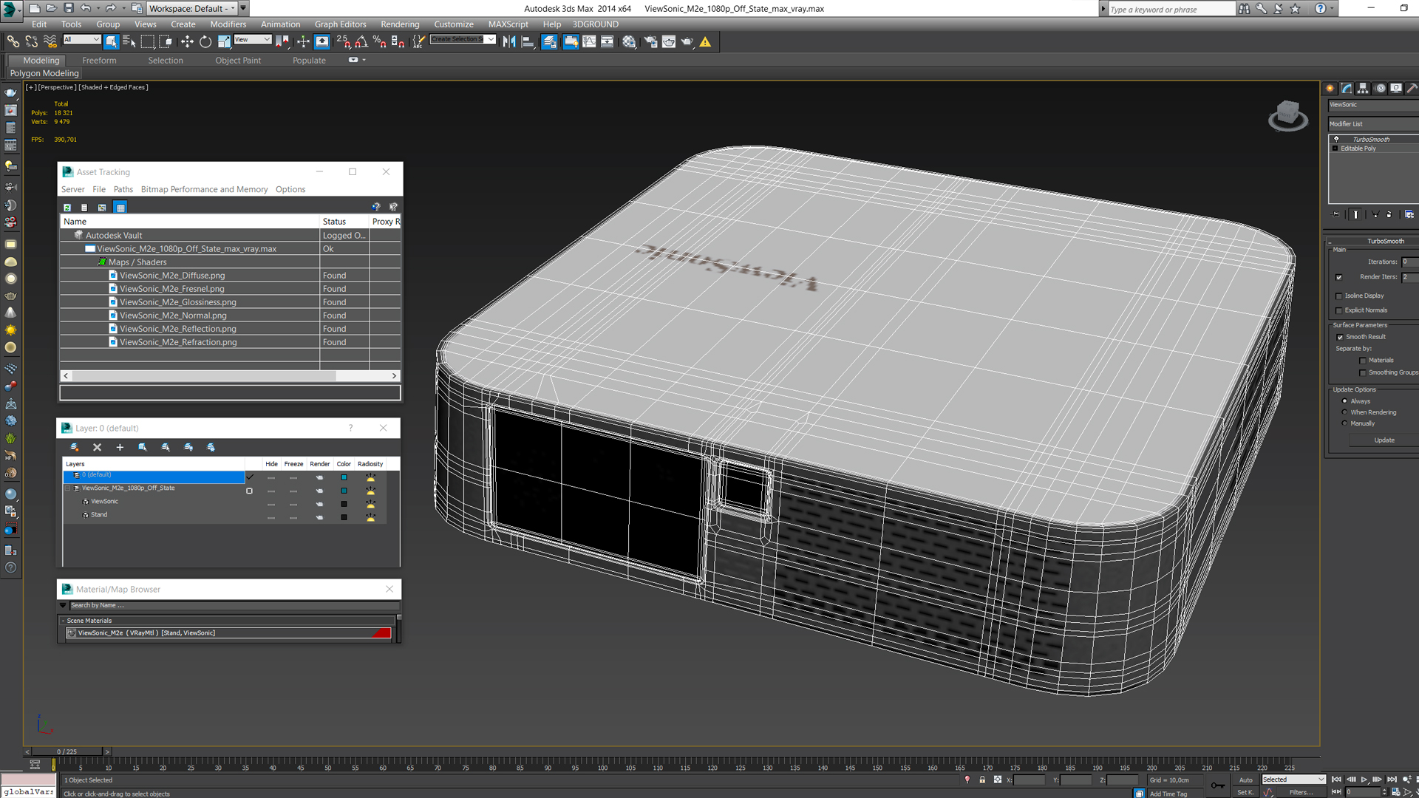This screenshot has height=798, width=1419.
Task: Switch to Object Paint ribbon tab
Action: [238, 61]
